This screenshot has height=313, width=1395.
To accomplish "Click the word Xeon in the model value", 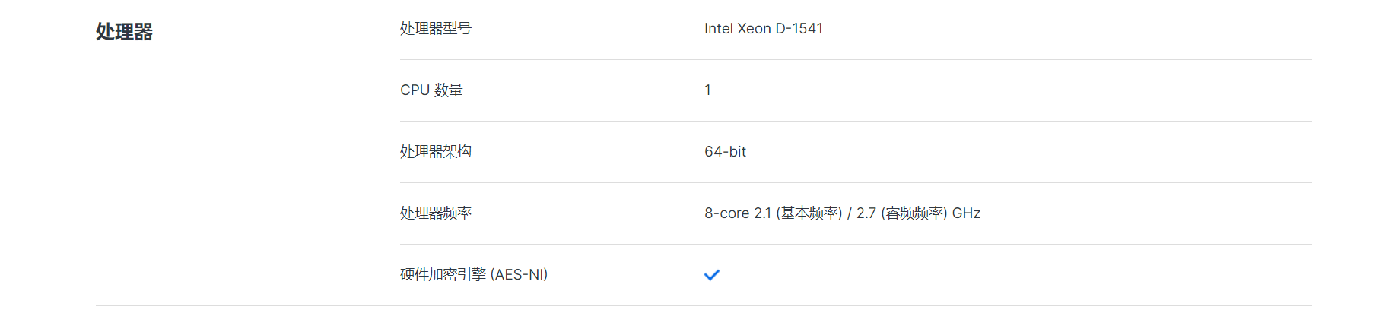I will 754,29.
